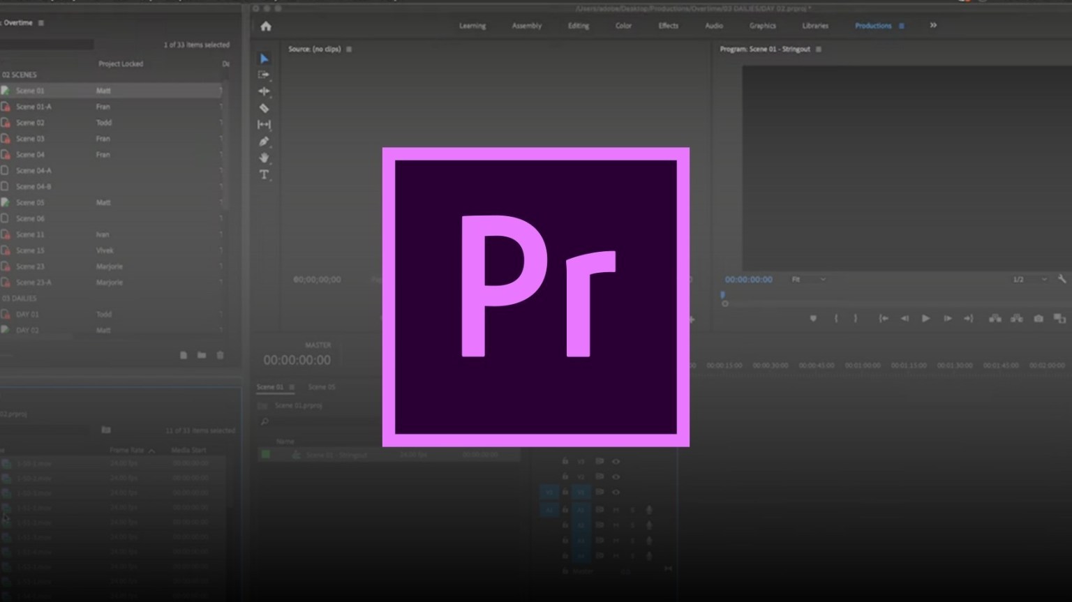
Task: Select the Type tool
Action: [x=264, y=174]
